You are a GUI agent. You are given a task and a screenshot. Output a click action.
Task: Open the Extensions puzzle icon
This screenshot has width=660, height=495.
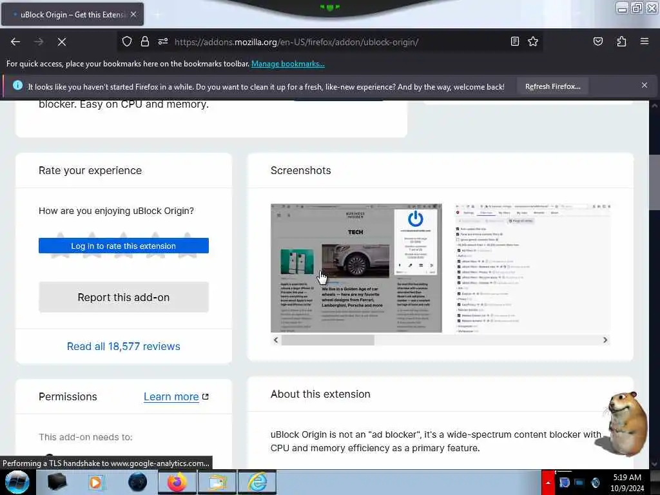coord(621,41)
